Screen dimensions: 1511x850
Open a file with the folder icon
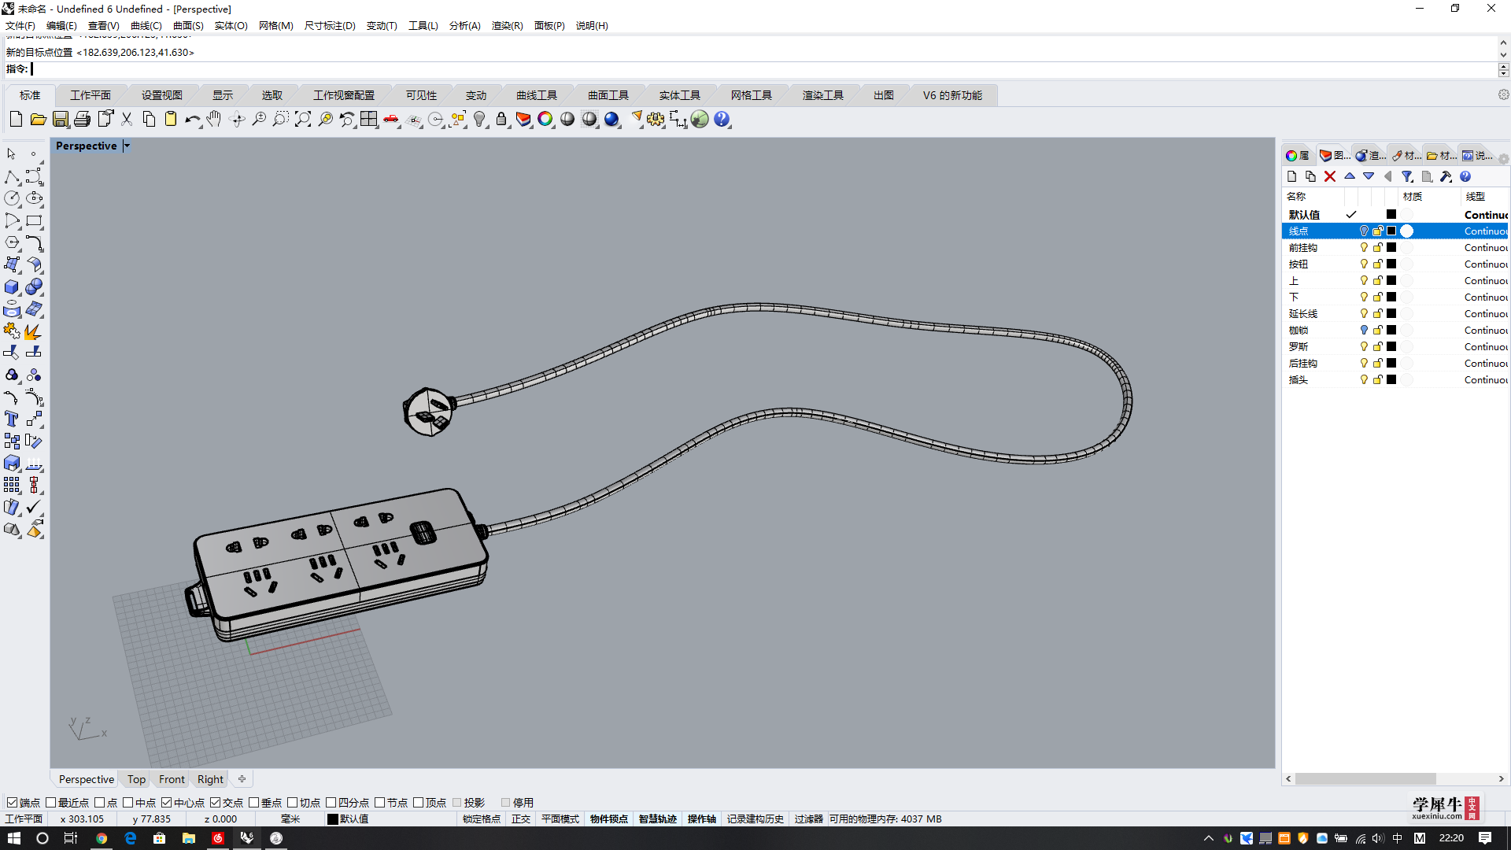pyautogui.click(x=38, y=119)
